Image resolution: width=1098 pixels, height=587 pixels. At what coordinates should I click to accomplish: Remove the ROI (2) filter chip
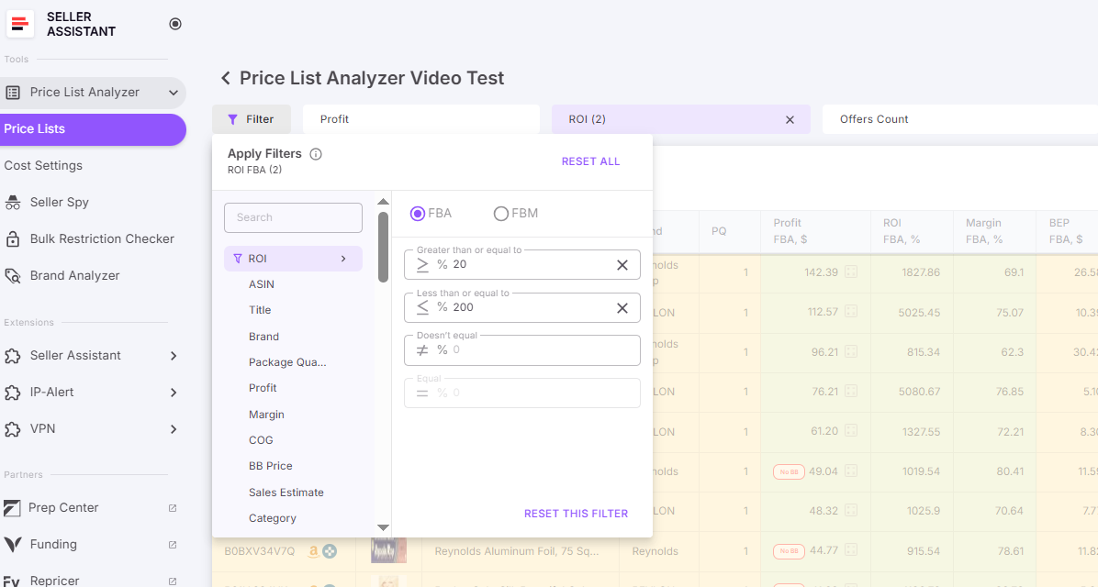(790, 119)
